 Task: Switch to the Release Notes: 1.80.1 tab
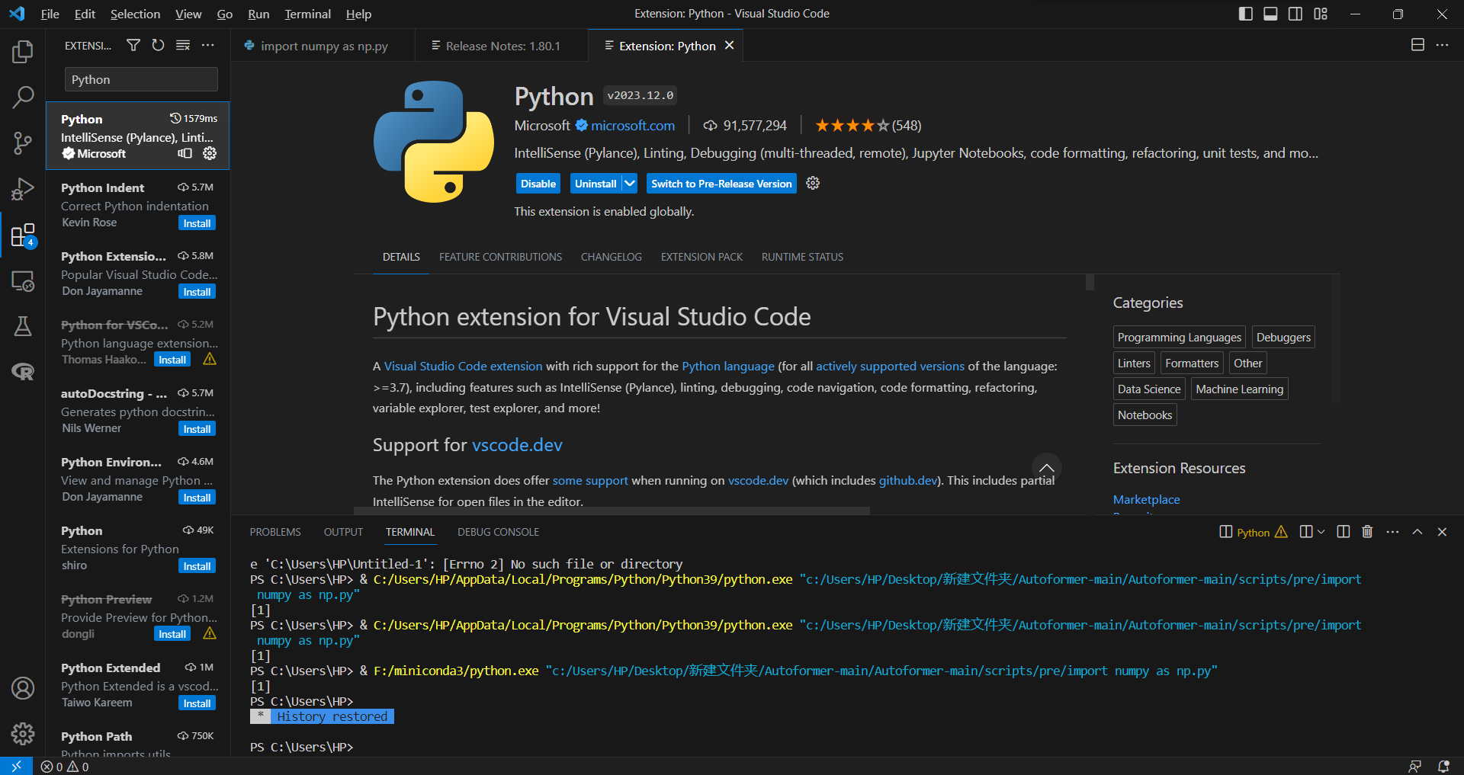click(x=502, y=46)
